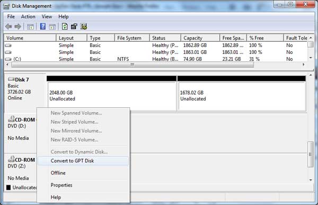The height and width of the screenshot is (205, 318).
Task: Open the File menu
Action: (11, 16)
